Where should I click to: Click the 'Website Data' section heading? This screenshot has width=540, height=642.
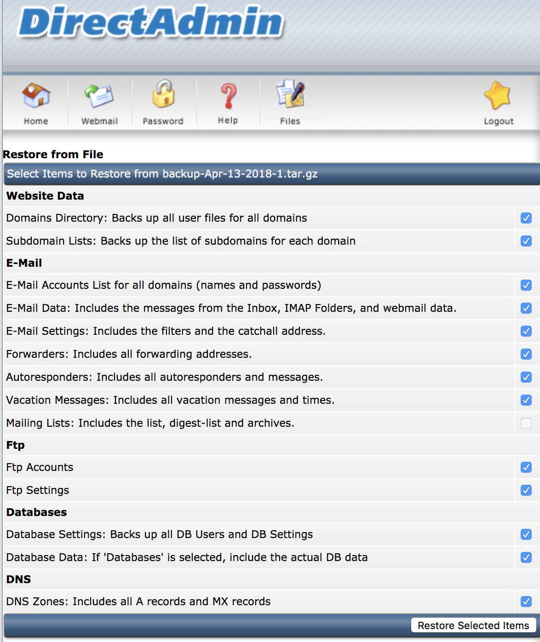(45, 196)
